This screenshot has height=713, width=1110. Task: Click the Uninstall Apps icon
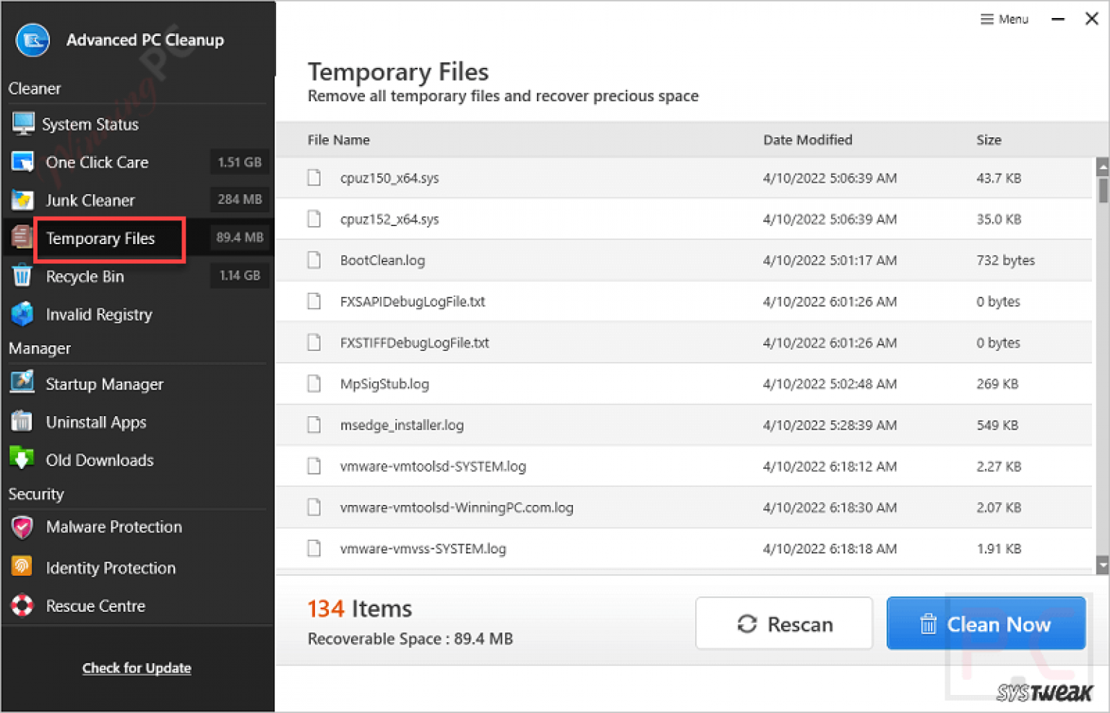22,421
